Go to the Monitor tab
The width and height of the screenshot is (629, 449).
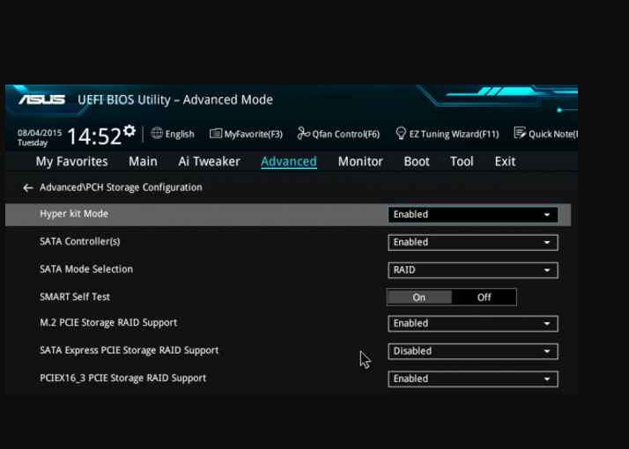(360, 162)
